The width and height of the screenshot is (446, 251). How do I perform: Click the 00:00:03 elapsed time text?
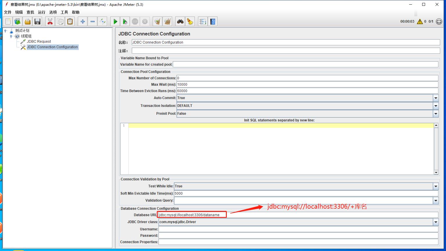pyautogui.click(x=407, y=21)
